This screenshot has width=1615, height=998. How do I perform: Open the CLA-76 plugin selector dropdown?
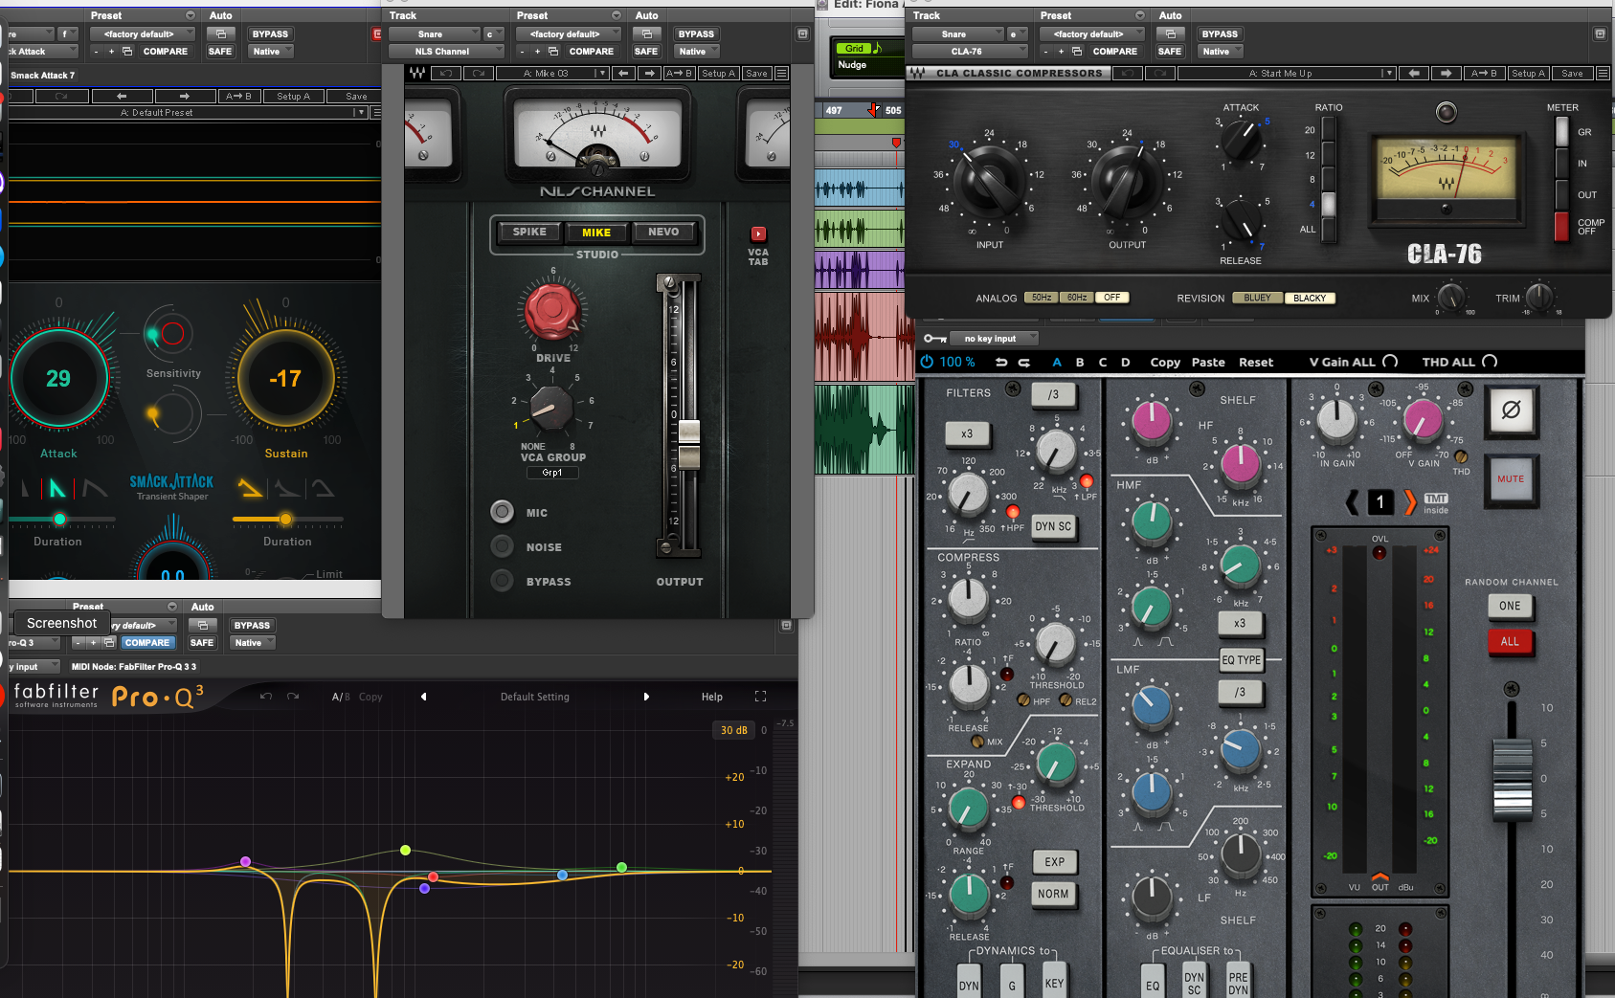970,52
